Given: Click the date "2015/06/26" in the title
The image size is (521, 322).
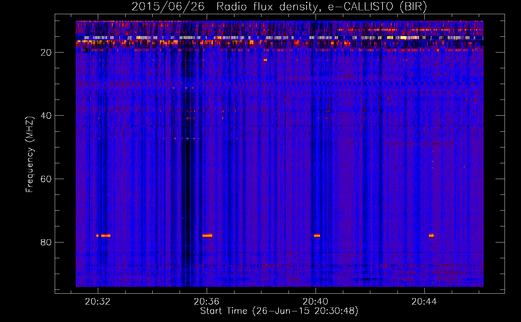Looking at the screenshot, I should point(168,6).
